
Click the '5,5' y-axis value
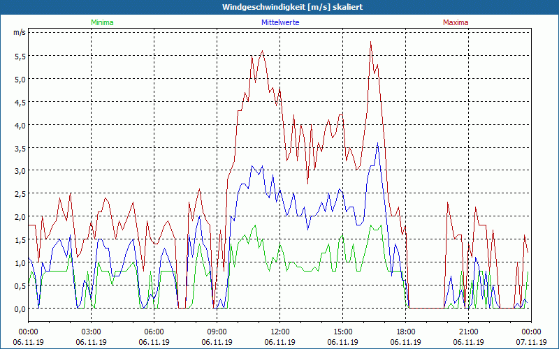click(20, 56)
